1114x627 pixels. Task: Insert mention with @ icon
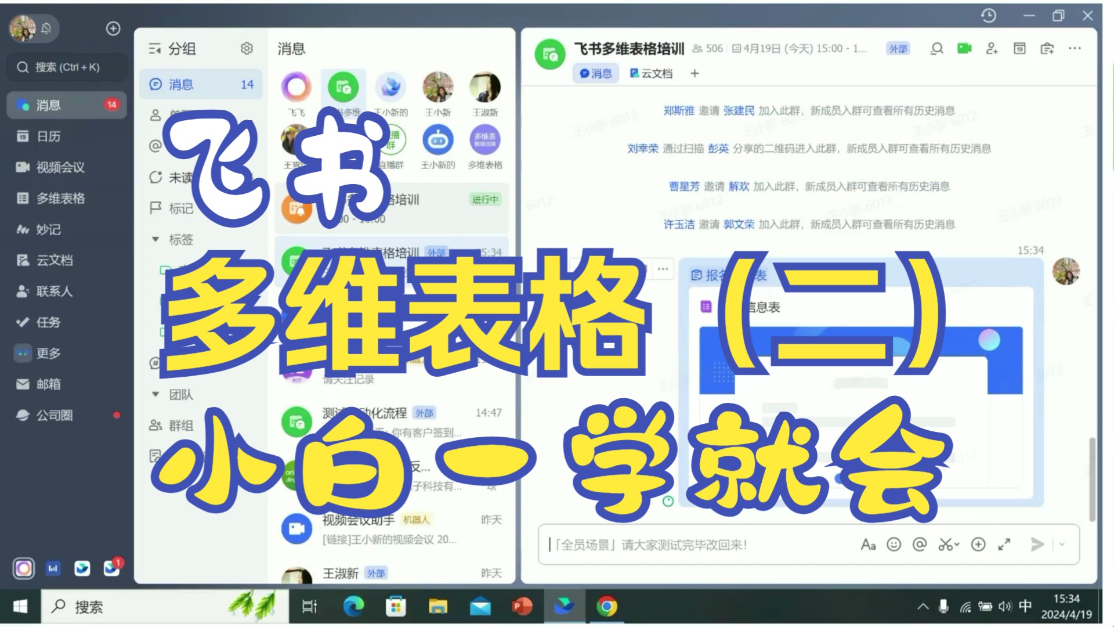[920, 545]
